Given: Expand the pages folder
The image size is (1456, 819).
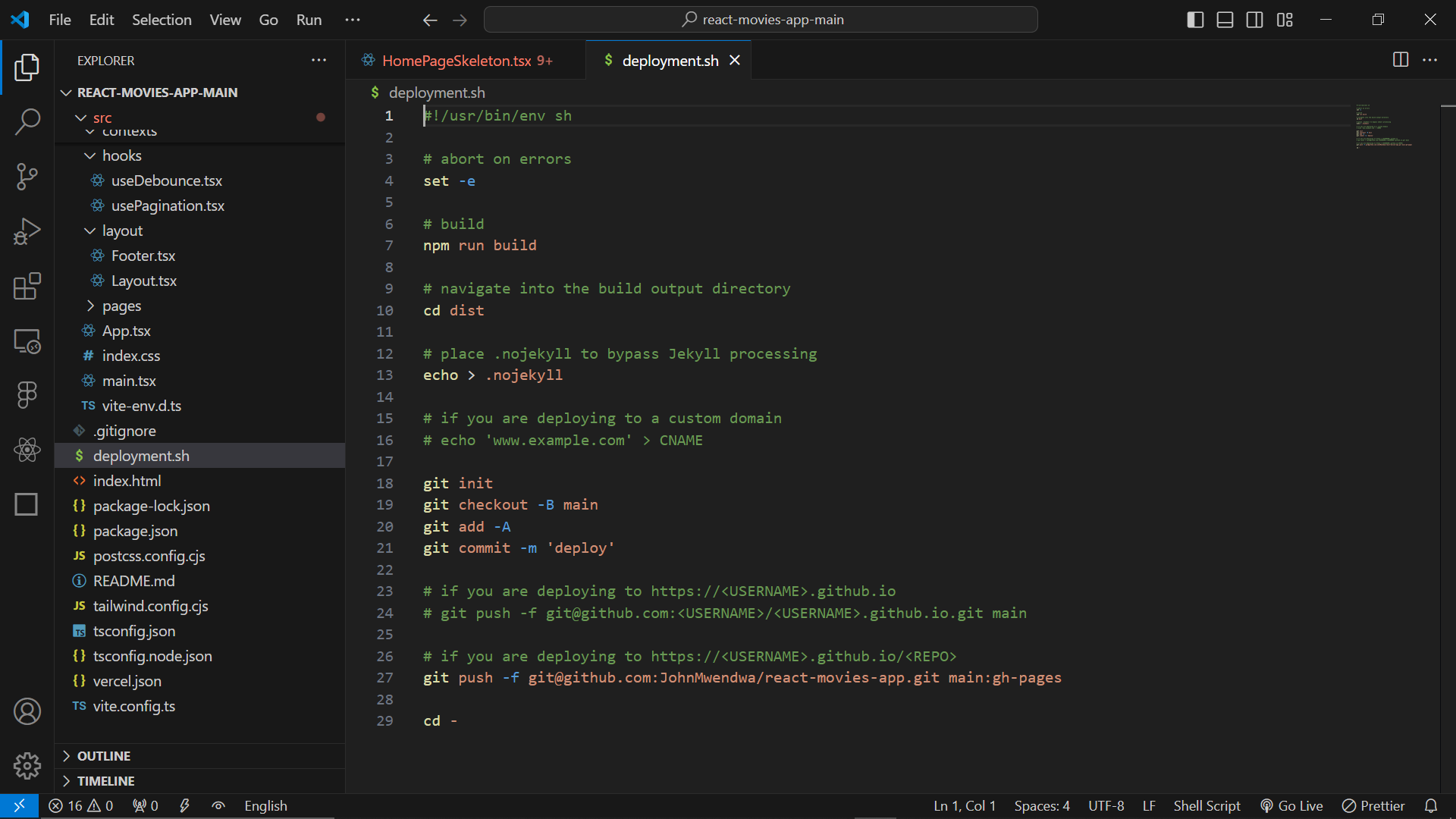Looking at the screenshot, I should coord(121,306).
